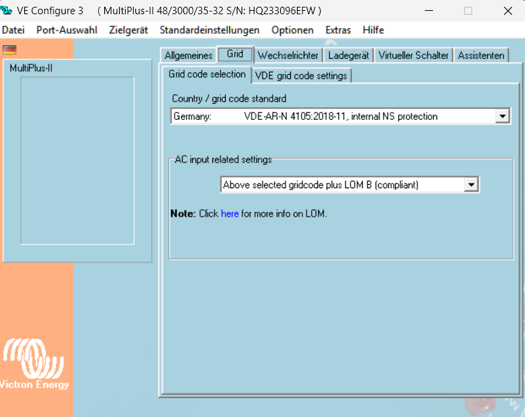Open the Assistenten tab
Screen dimensions: 525x417
point(481,56)
